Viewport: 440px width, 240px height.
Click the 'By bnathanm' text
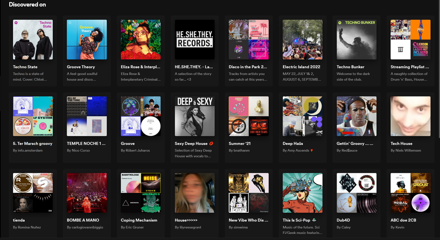pyautogui.click(x=239, y=151)
